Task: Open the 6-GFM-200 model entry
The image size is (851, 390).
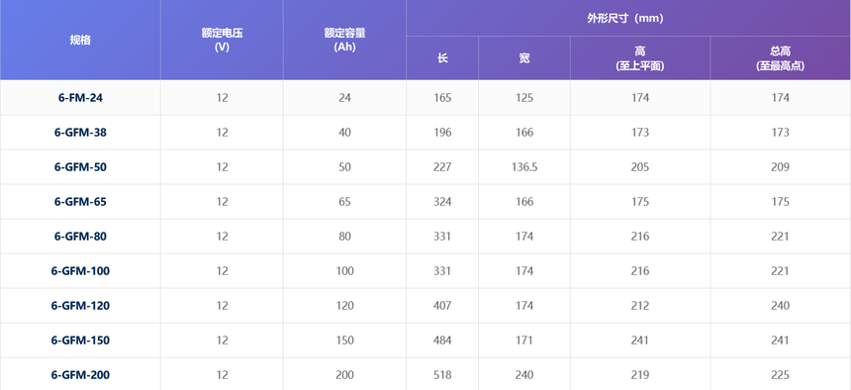Action: [80, 375]
